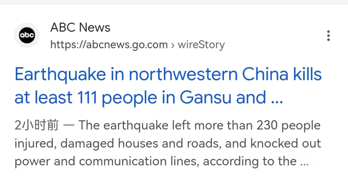
Task: Click "power and communication lines" snippet line
Action: pos(106,161)
